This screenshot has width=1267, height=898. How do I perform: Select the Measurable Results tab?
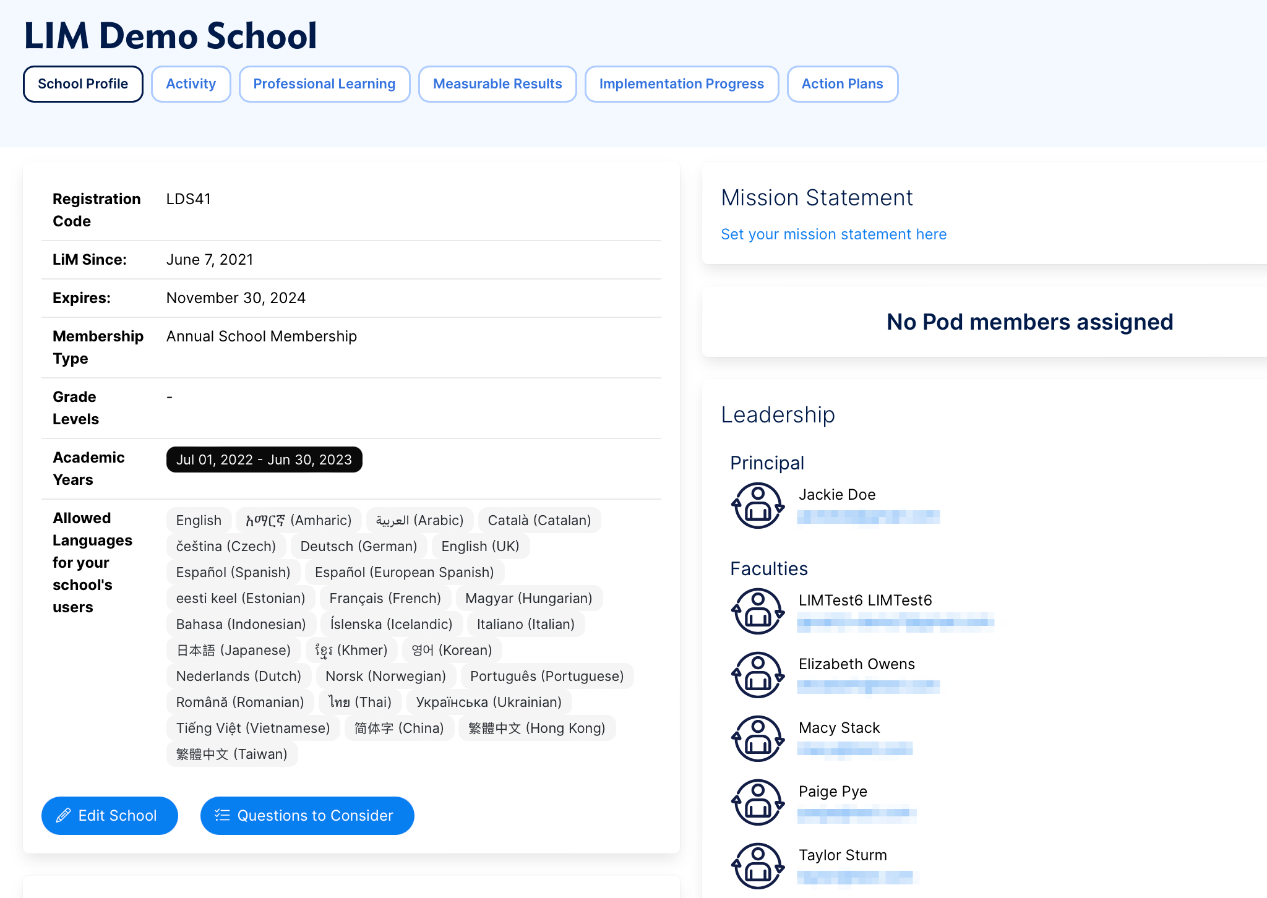[x=497, y=83]
